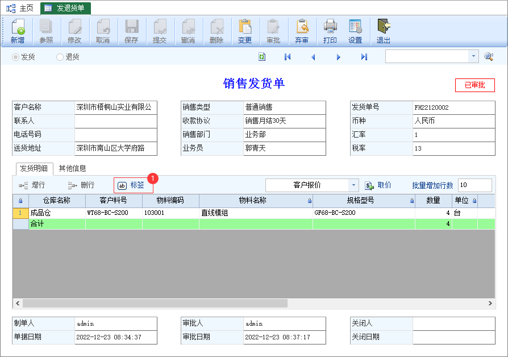The image size is (508, 357).
Task: Click the 直线模组 cell
Action: (x=256, y=213)
